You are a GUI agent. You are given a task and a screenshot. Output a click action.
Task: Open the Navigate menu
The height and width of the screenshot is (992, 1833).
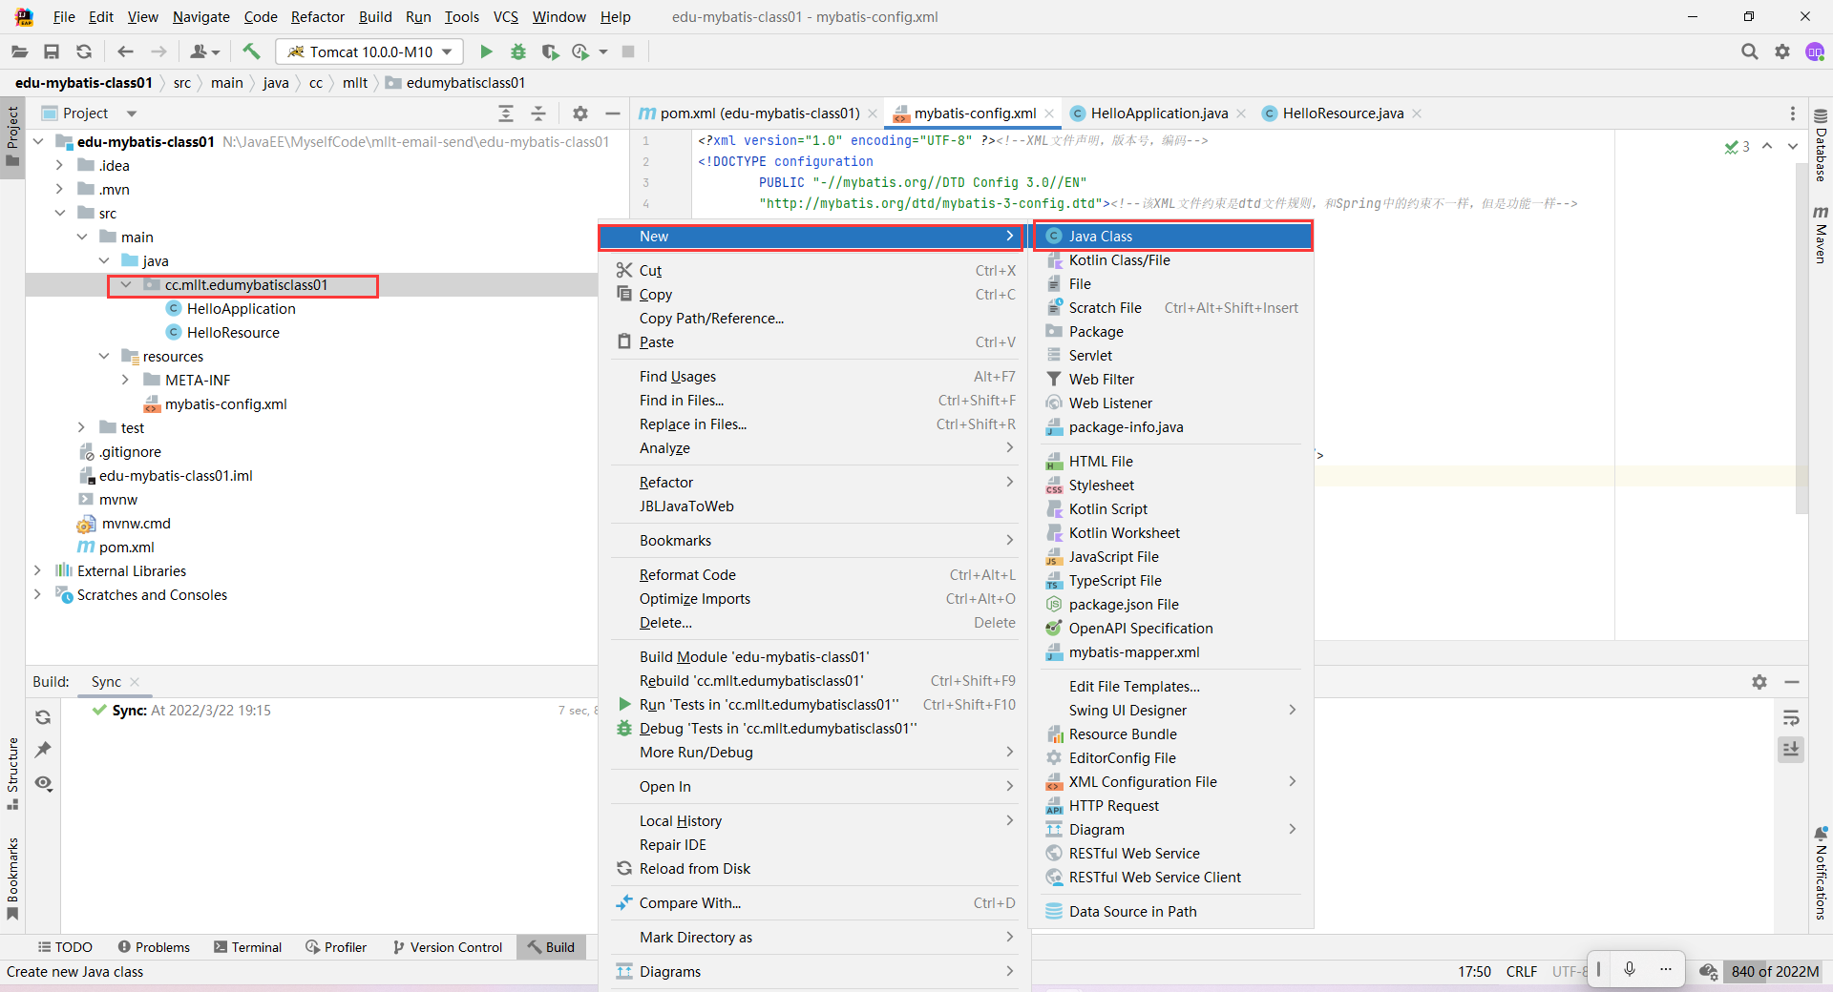tap(200, 17)
